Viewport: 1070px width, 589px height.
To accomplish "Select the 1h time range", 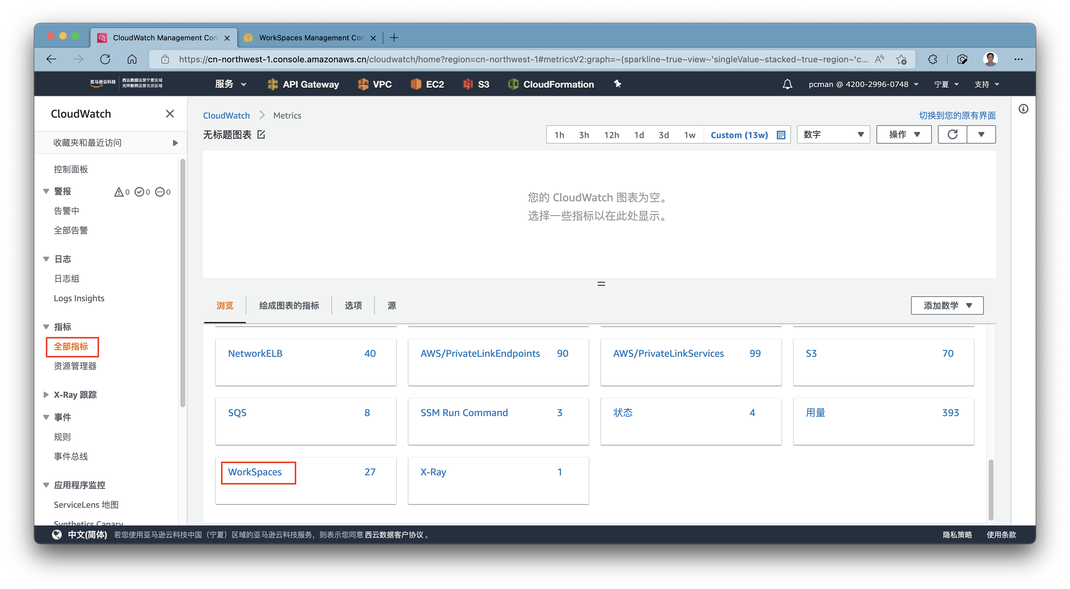I will (559, 135).
